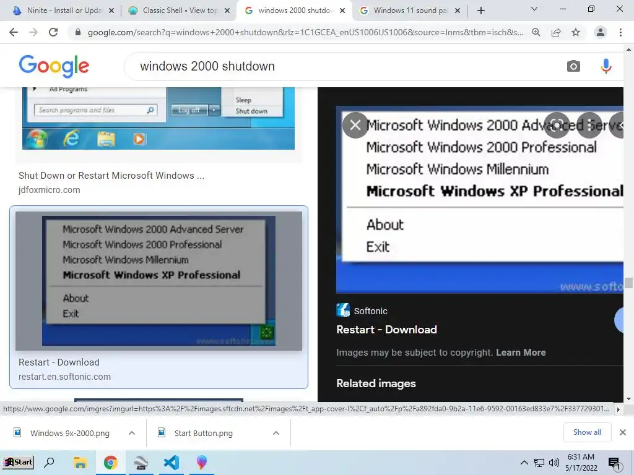Open Restart - Download preview title
Viewport: 634px width, 475px height.
pos(386,330)
